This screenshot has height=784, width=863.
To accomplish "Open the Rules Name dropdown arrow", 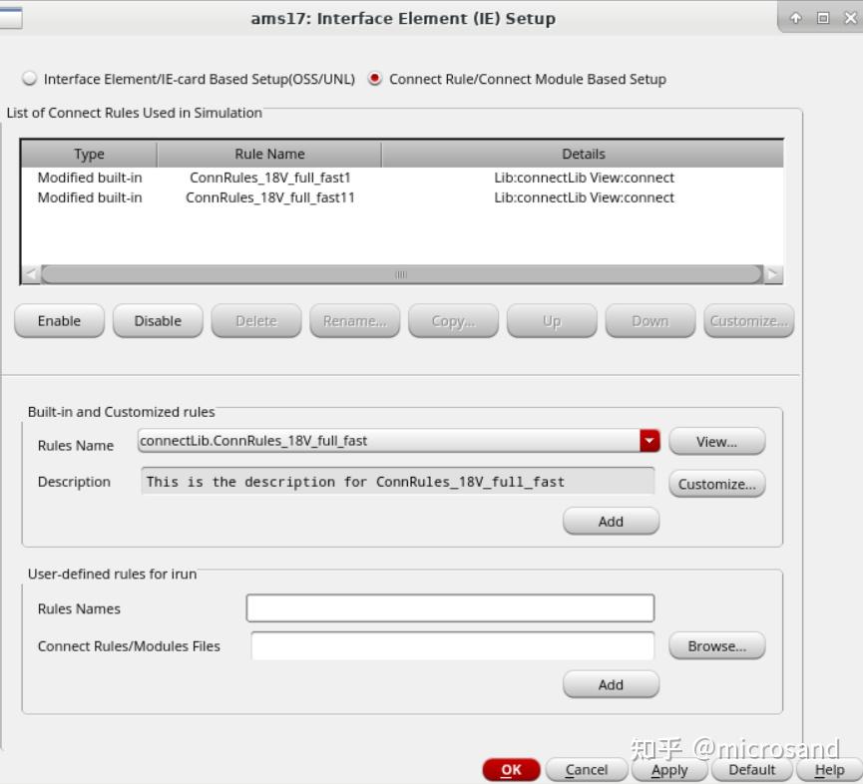I will (x=649, y=441).
